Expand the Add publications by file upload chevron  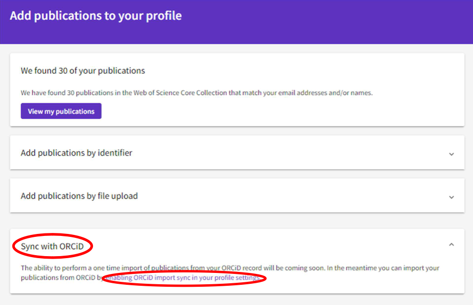pyautogui.click(x=451, y=197)
